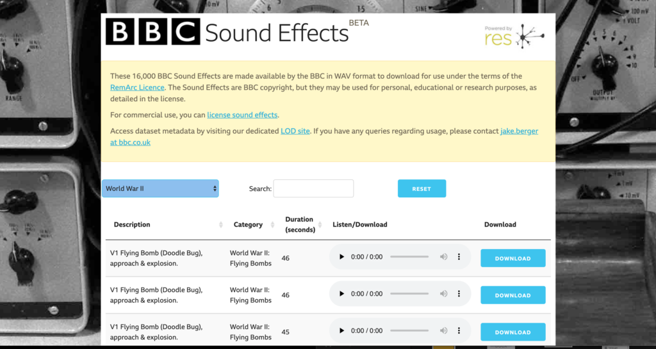Visit the LOD site link
656x349 pixels.
(295, 131)
